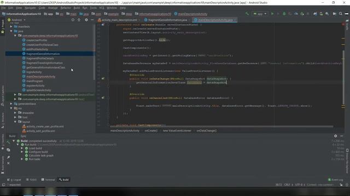This screenshot has width=350, height=196.
Task: Collapse the com.example.deep.informativeapplicationv10 package
Action: pyautogui.click(x=15, y=35)
